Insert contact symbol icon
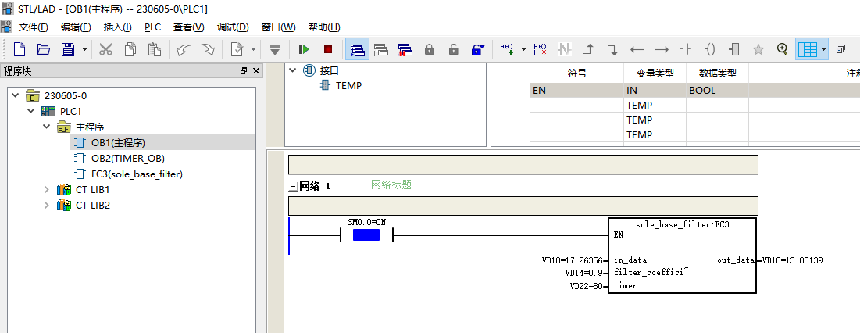860x333 pixels. click(686, 49)
